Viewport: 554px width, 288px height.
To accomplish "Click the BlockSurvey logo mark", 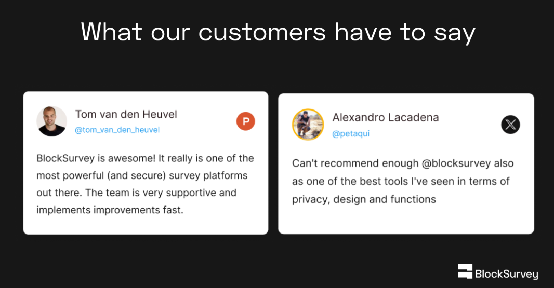I will 465,271.
